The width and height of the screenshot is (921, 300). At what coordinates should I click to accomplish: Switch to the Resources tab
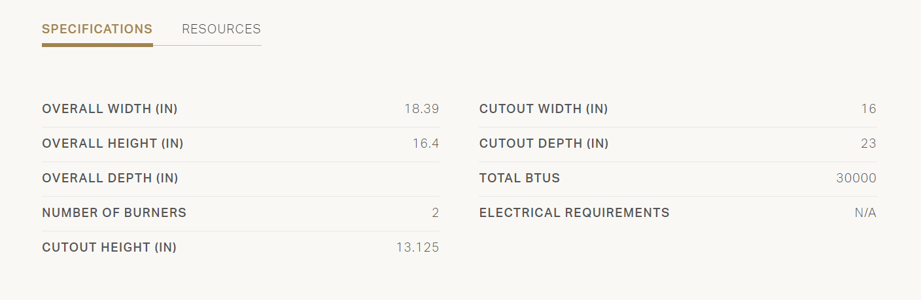coord(221,29)
